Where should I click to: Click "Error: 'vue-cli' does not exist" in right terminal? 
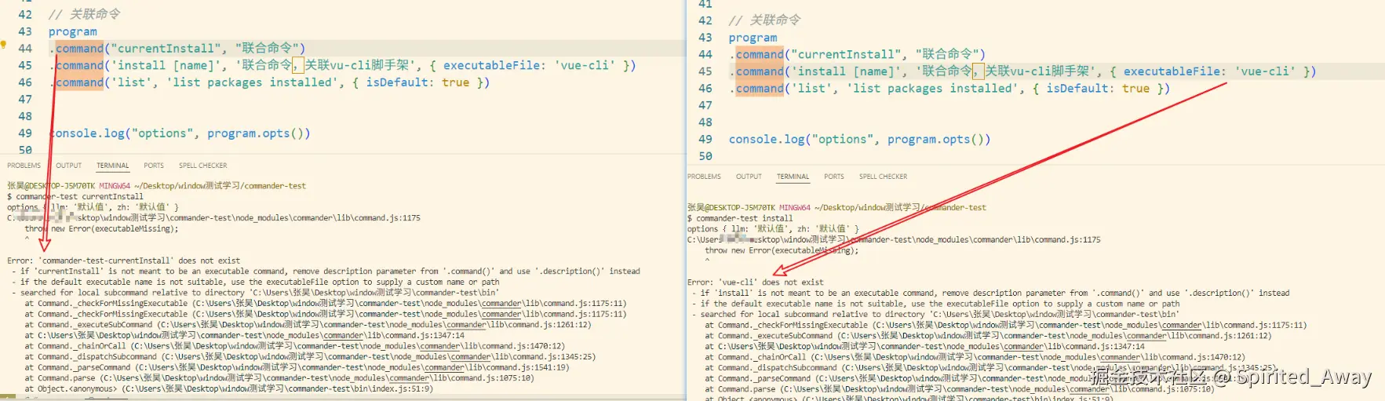(756, 282)
